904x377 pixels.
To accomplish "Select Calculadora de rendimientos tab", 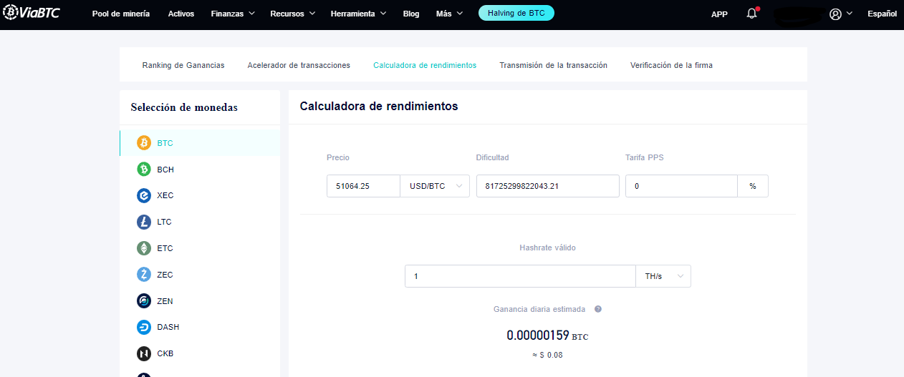I will pos(425,65).
